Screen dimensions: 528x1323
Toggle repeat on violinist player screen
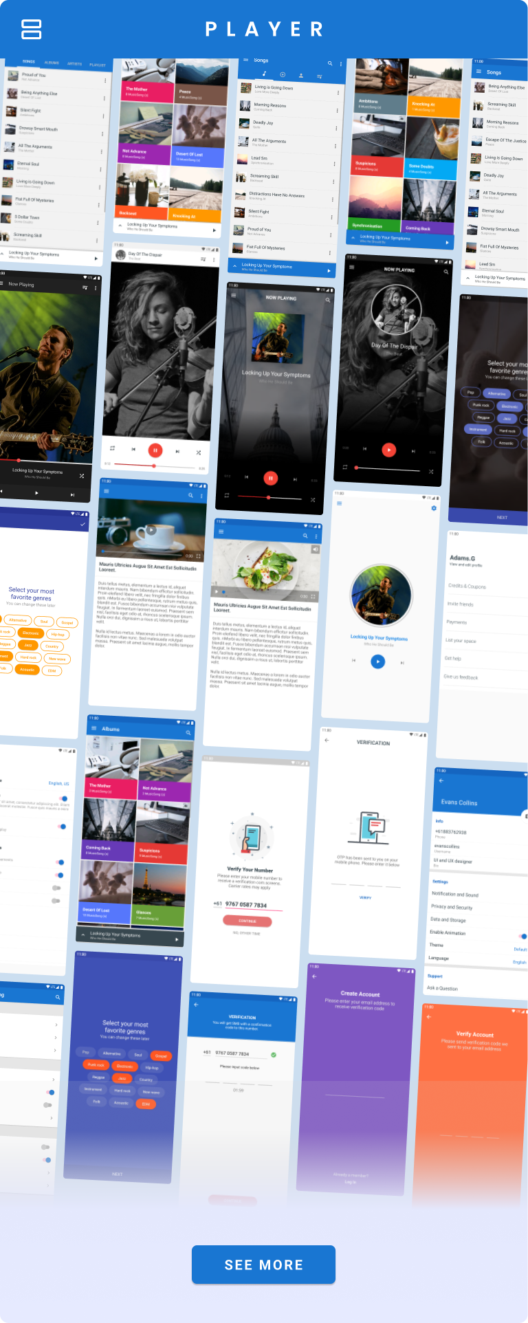click(112, 448)
